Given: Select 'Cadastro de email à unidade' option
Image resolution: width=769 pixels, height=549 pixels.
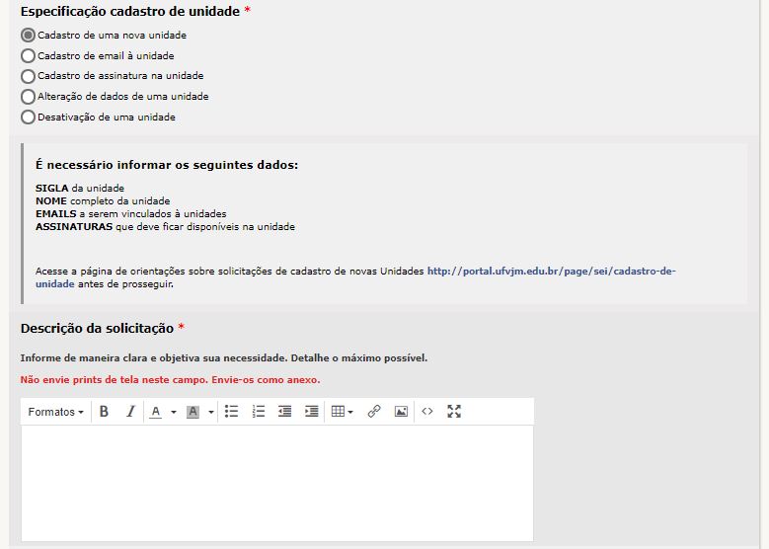Looking at the screenshot, I should pyautogui.click(x=28, y=56).
